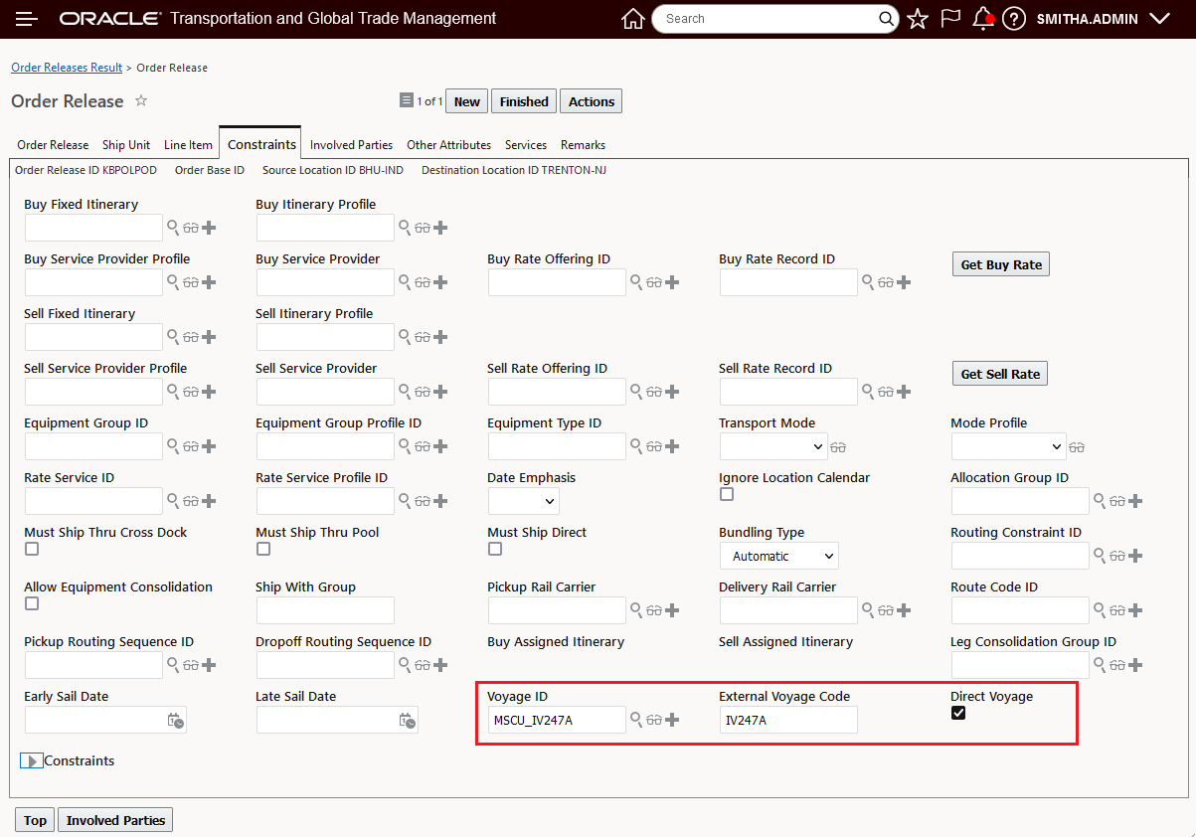
Task: Open Late Sail Date calendar picker
Action: (407, 721)
